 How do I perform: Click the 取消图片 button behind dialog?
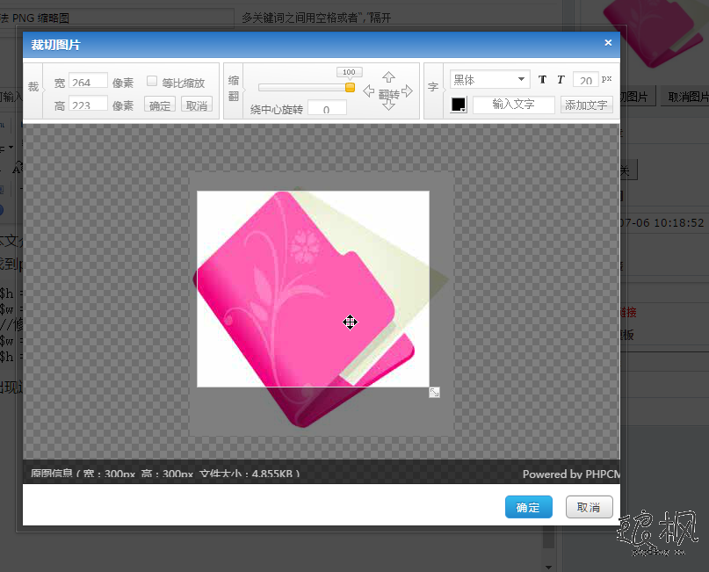coord(686,97)
